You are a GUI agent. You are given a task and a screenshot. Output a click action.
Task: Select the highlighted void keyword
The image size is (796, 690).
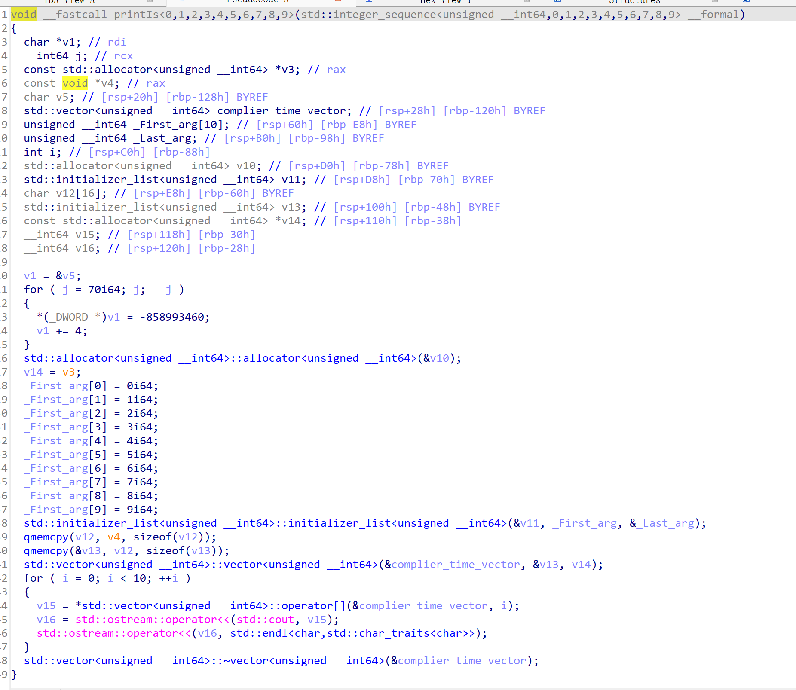pyautogui.click(x=24, y=14)
